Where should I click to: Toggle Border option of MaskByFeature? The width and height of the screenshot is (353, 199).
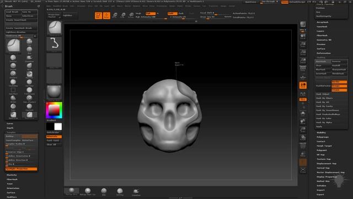click(x=339, y=82)
